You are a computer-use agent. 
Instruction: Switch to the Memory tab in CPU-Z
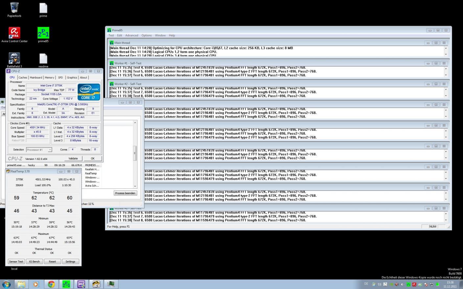50,78
